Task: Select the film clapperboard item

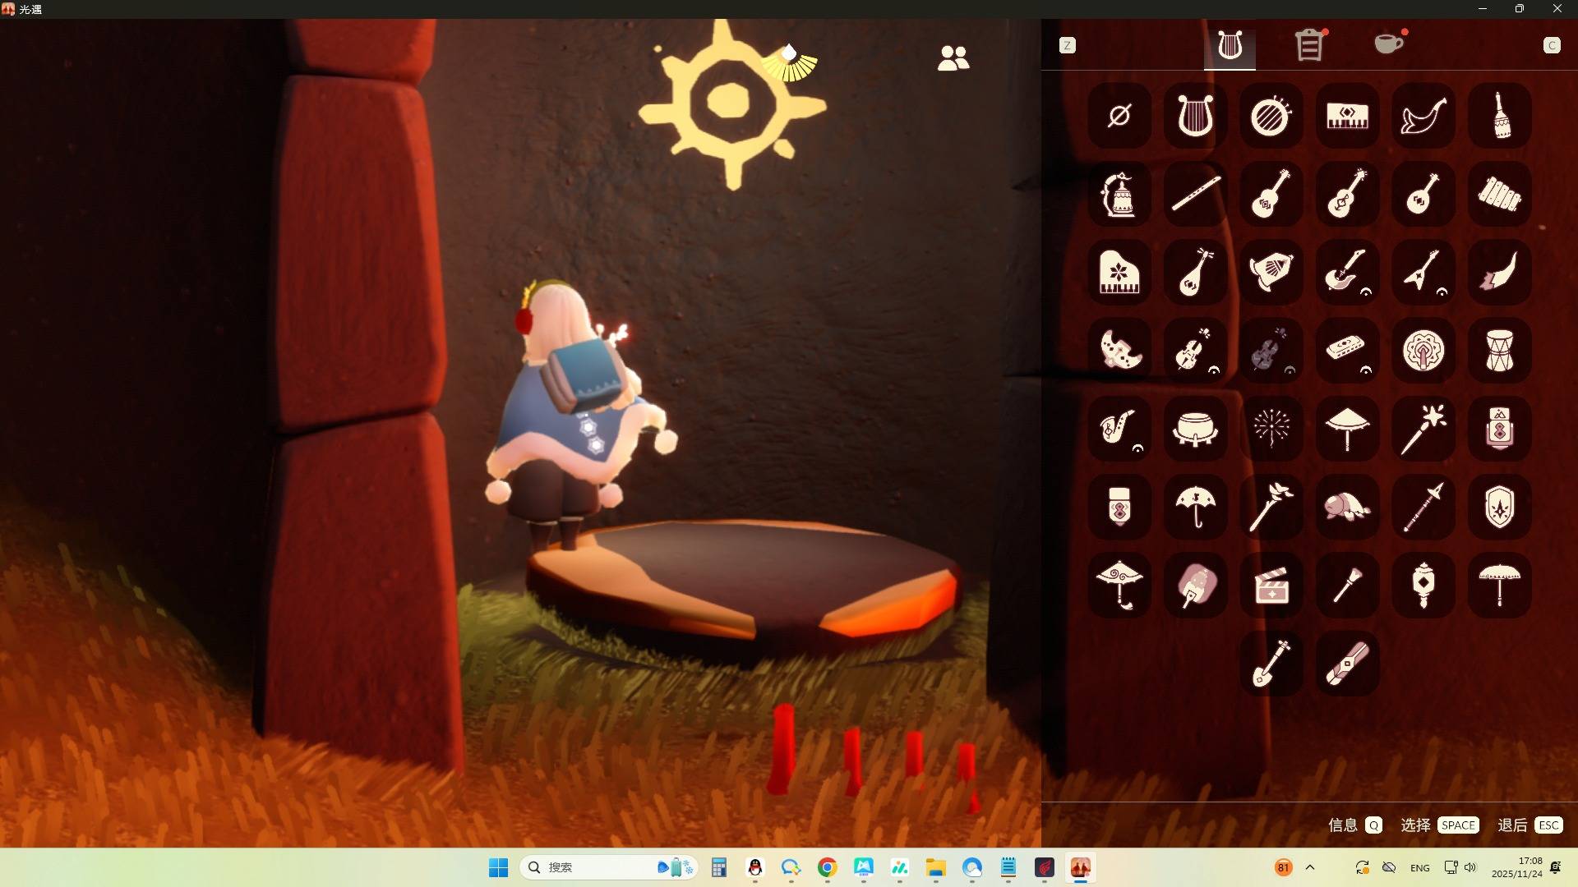Action: pyautogui.click(x=1271, y=585)
